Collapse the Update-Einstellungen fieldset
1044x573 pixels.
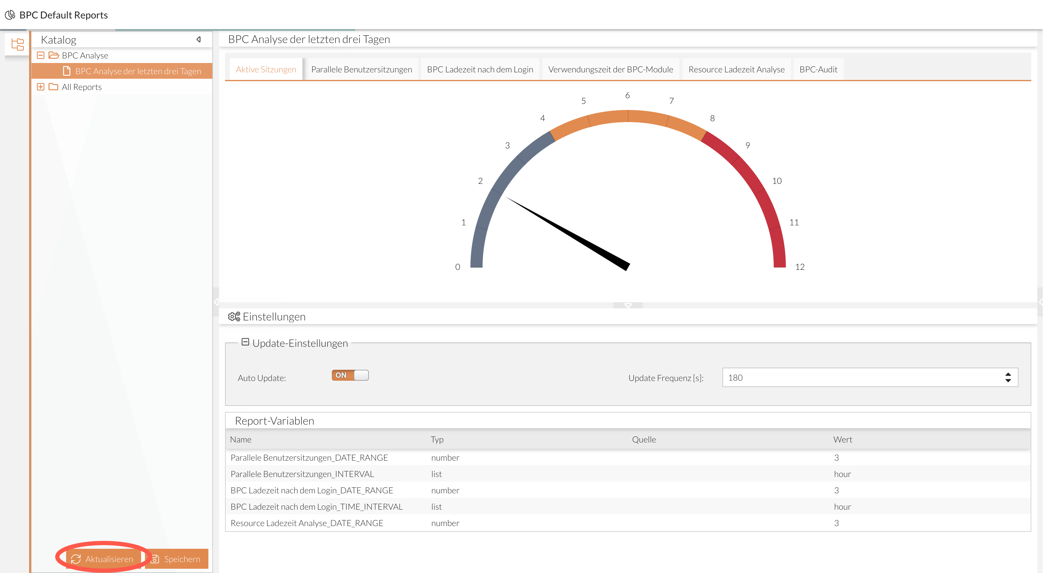click(245, 342)
